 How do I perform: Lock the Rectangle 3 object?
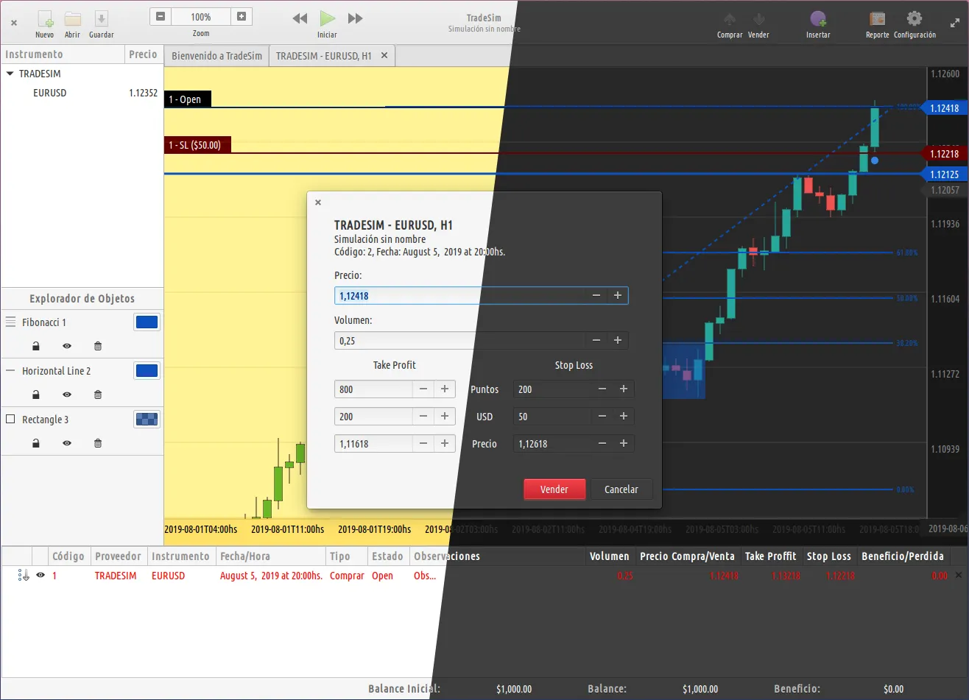coord(35,443)
